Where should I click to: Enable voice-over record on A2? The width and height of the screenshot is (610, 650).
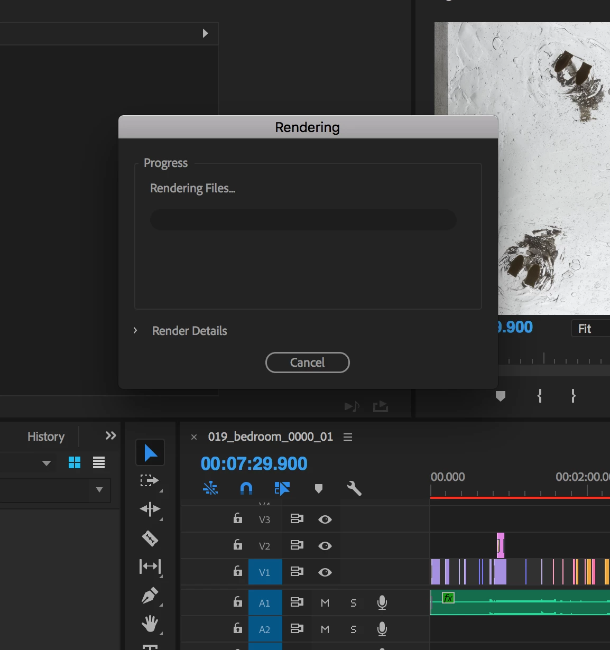pos(382,629)
